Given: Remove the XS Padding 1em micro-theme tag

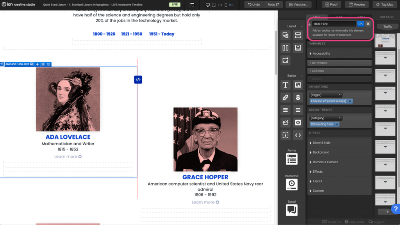Looking at the screenshot, I should coord(337,124).
